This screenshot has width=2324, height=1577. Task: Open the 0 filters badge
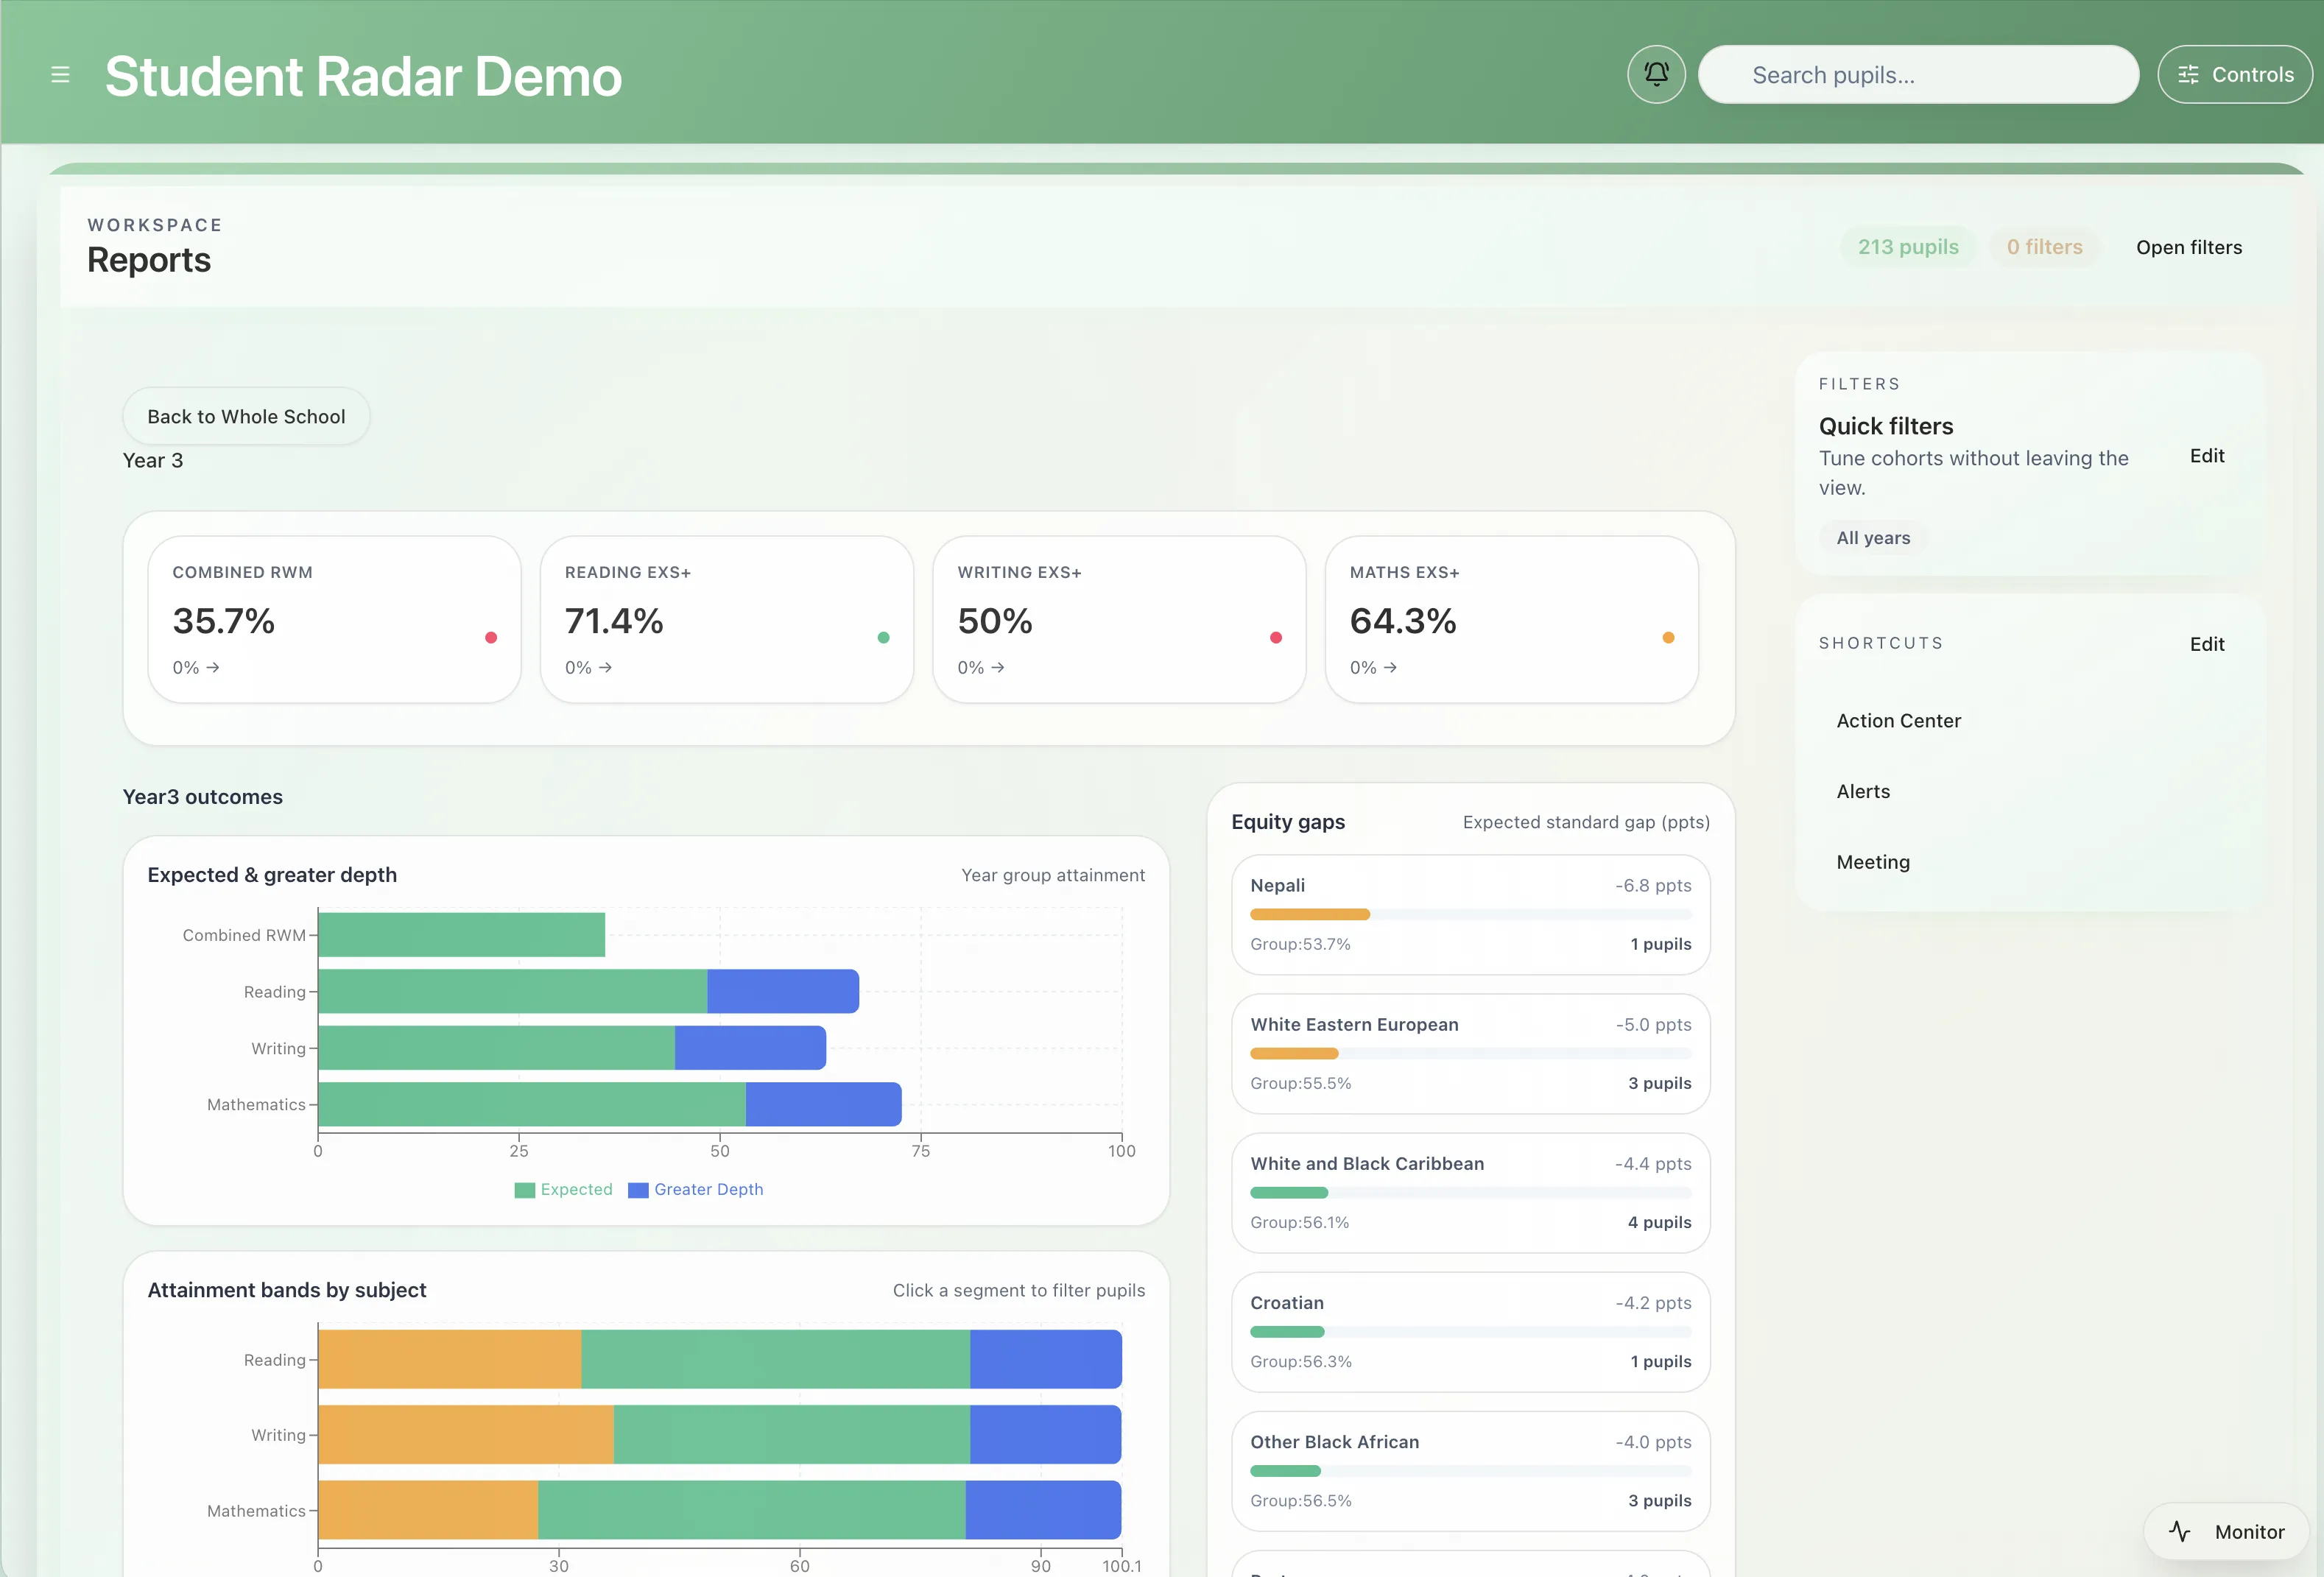(2045, 246)
